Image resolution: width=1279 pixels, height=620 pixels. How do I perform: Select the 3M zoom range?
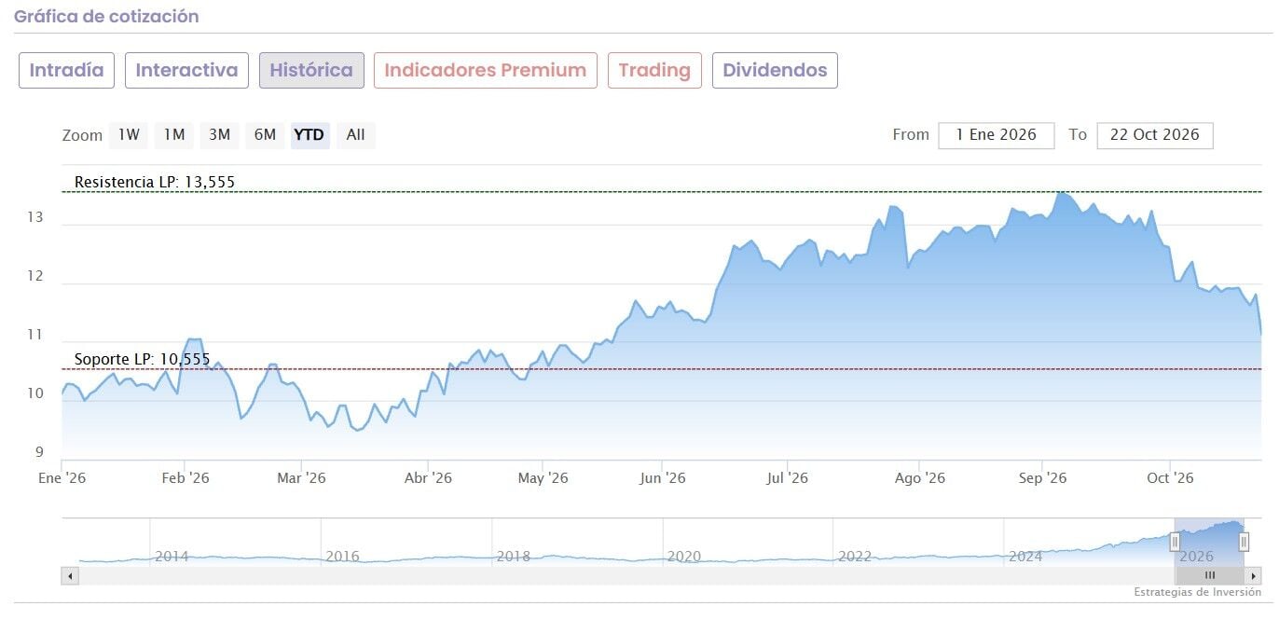click(x=219, y=135)
